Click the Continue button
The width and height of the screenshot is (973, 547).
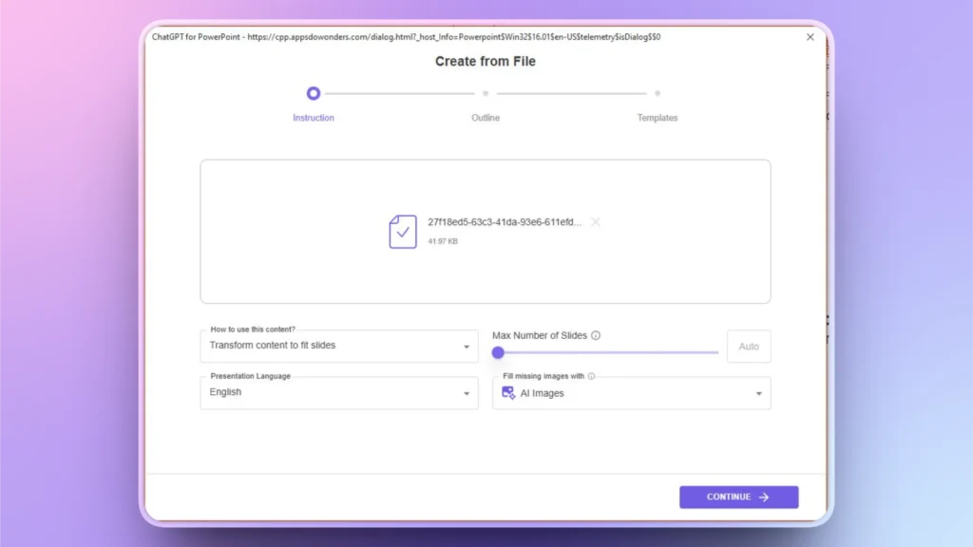[x=738, y=497]
